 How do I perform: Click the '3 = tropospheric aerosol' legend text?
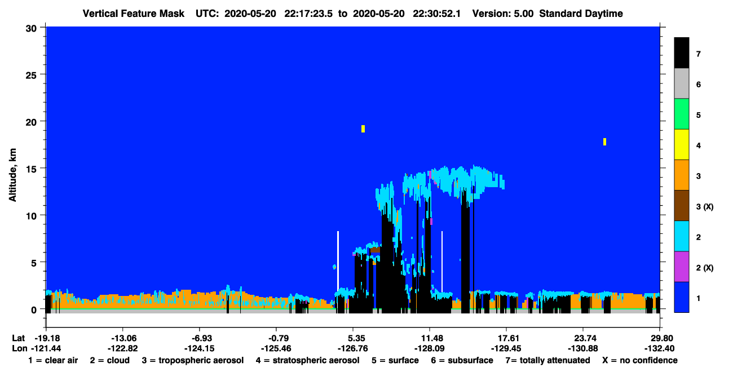pos(193,360)
